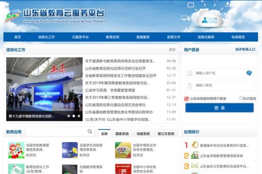This screenshot has height=174, width=262.
Task: Open the 云服务平台 navigation menu
Action: [81, 37]
